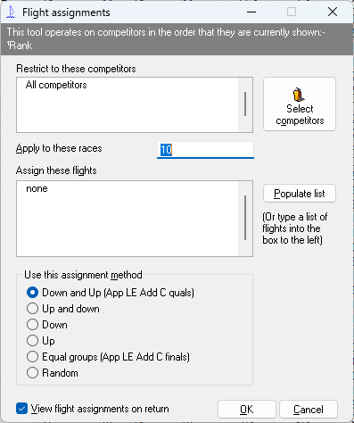Screen dimensions: 354x423
Task: Select the none entry in flights list
Action: [x=37, y=188]
